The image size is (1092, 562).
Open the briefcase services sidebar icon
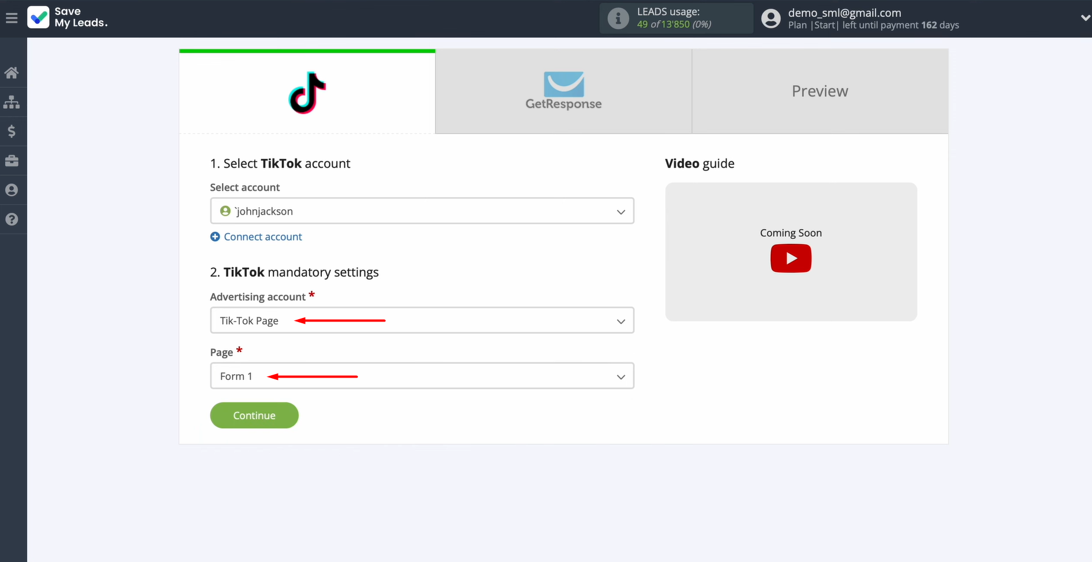[12, 161]
